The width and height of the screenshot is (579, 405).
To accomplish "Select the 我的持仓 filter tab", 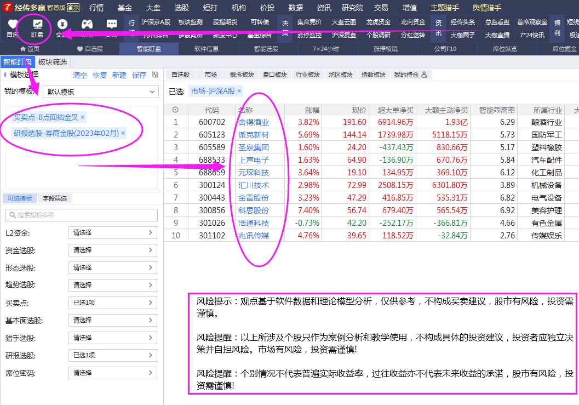I will point(410,75).
